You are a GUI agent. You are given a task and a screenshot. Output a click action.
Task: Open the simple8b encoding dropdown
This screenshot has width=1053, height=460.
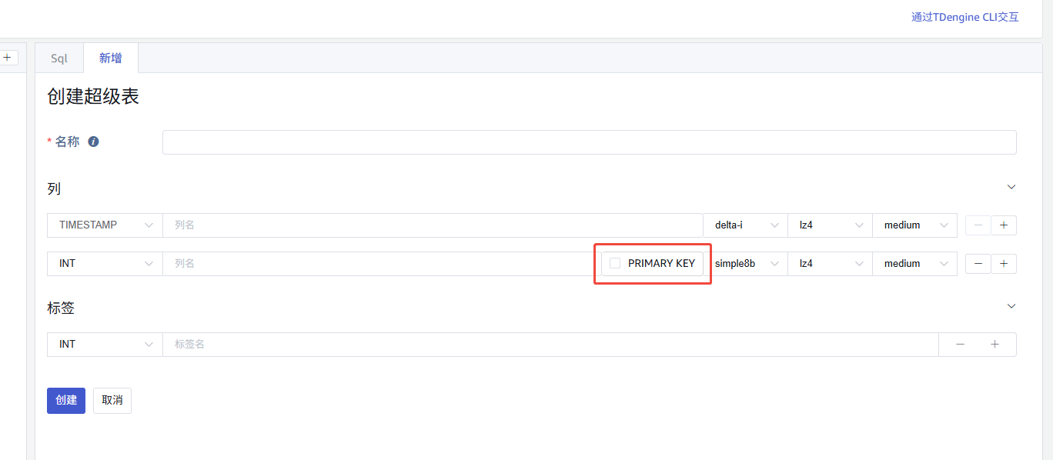click(745, 264)
